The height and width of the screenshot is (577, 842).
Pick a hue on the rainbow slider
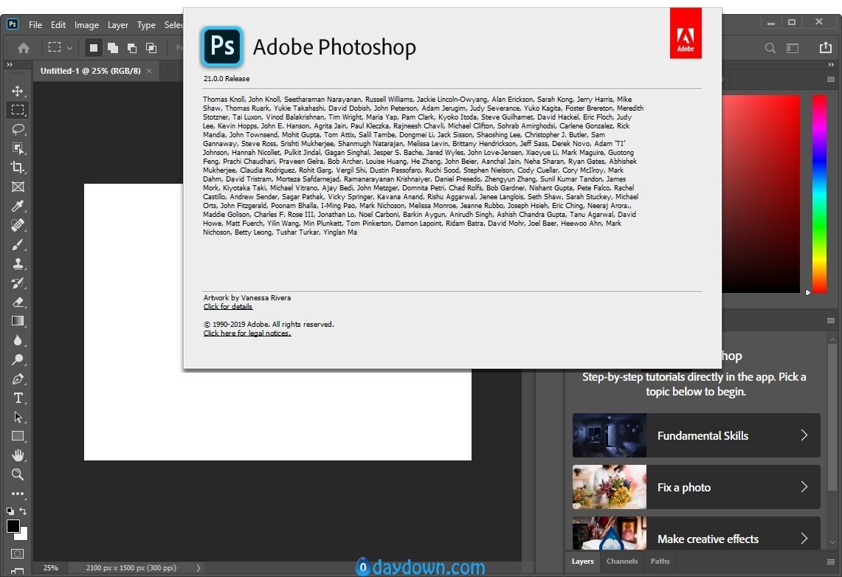pos(819,194)
